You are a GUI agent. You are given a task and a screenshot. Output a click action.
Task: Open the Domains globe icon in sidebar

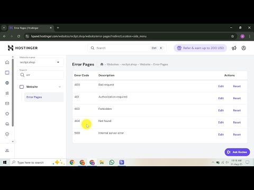point(7,83)
